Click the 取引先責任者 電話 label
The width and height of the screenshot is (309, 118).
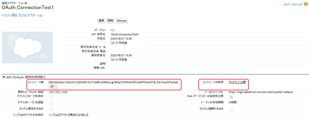(94, 51)
